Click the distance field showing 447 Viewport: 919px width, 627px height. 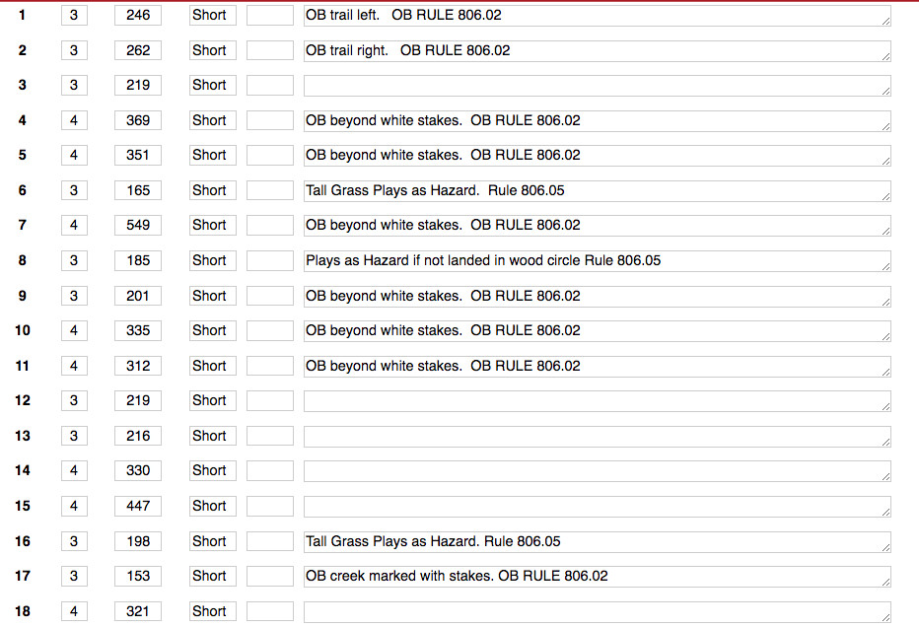pos(138,506)
